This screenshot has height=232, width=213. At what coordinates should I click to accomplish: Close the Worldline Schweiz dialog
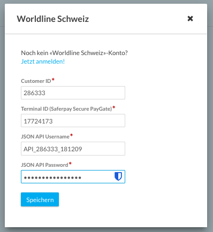pyautogui.click(x=190, y=19)
